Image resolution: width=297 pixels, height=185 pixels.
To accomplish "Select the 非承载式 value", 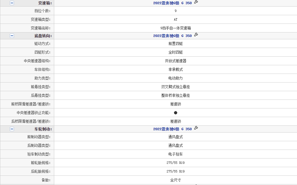I will point(175,69).
